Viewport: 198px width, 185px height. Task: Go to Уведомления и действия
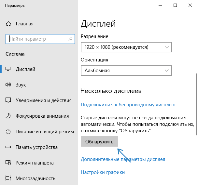click(44, 100)
